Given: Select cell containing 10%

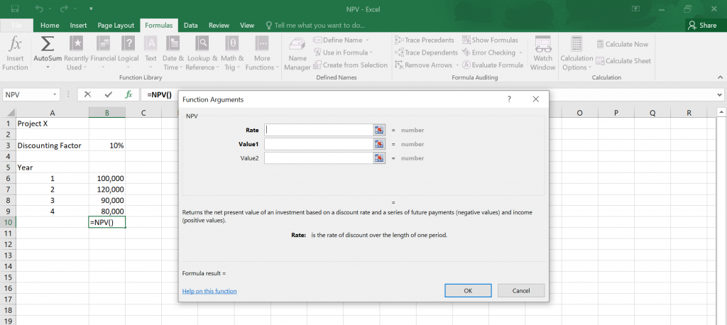Looking at the screenshot, I should (107, 145).
